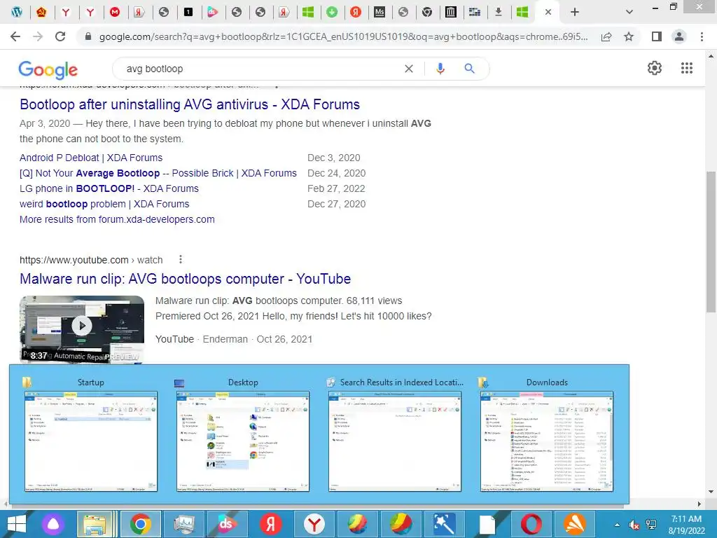Viewport: 717px width, 538px height.
Task: Show hidden system tray icons
Action: [x=617, y=525]
